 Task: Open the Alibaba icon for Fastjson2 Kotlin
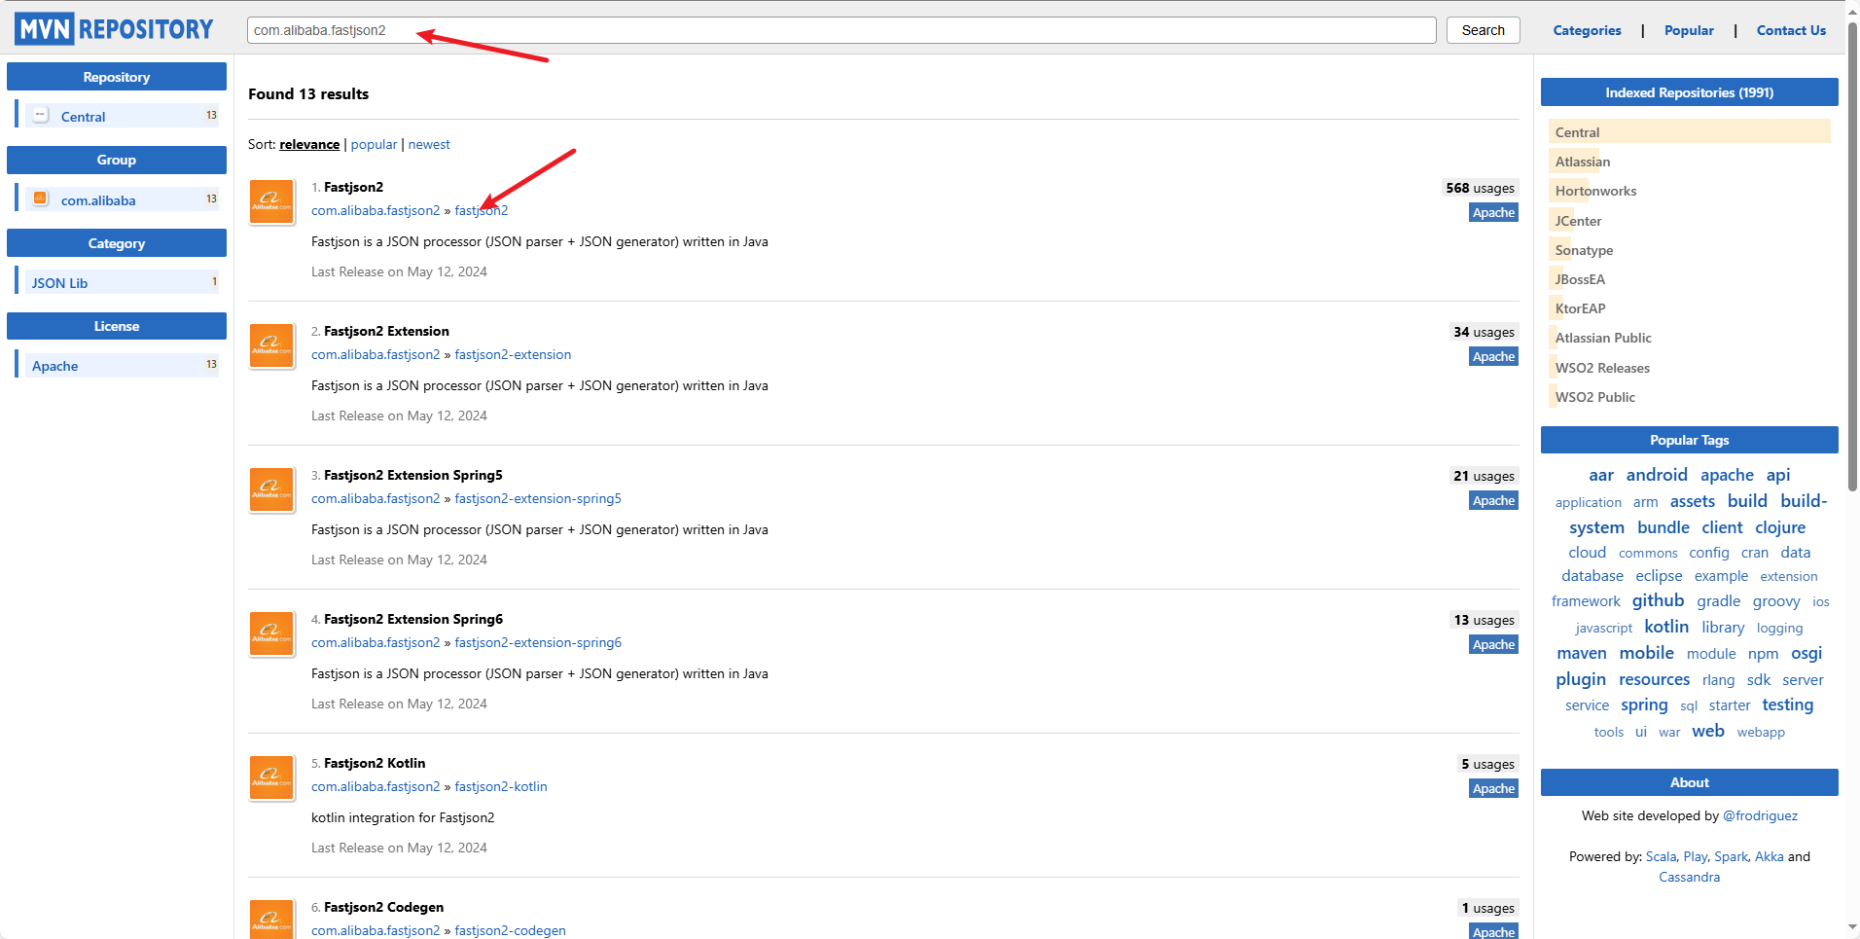click(271, 777)
